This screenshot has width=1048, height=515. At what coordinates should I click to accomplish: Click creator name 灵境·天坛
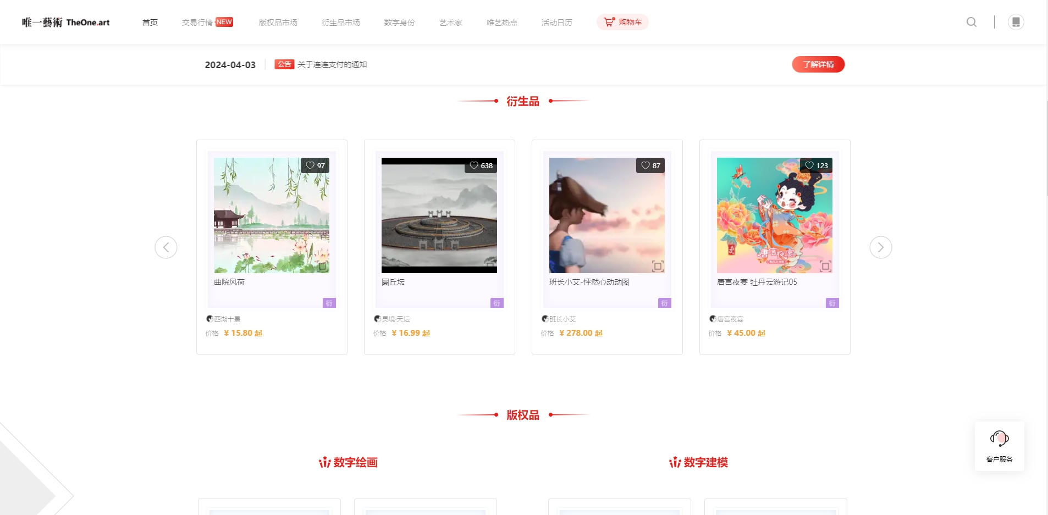click(396, 319)
